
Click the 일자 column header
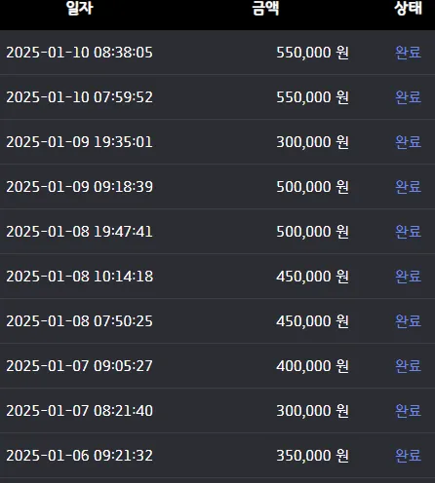[x=80, y=8]
